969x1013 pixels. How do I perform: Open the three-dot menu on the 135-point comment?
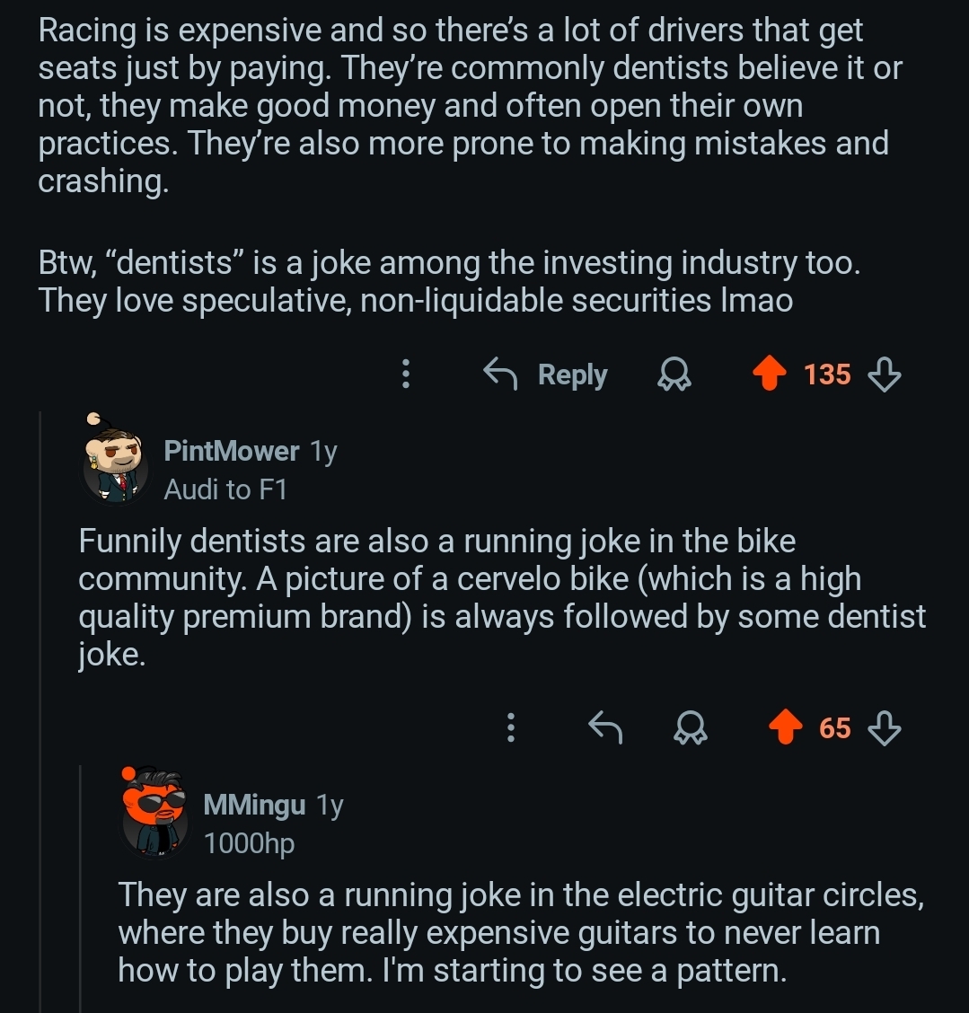click(406, 374)
